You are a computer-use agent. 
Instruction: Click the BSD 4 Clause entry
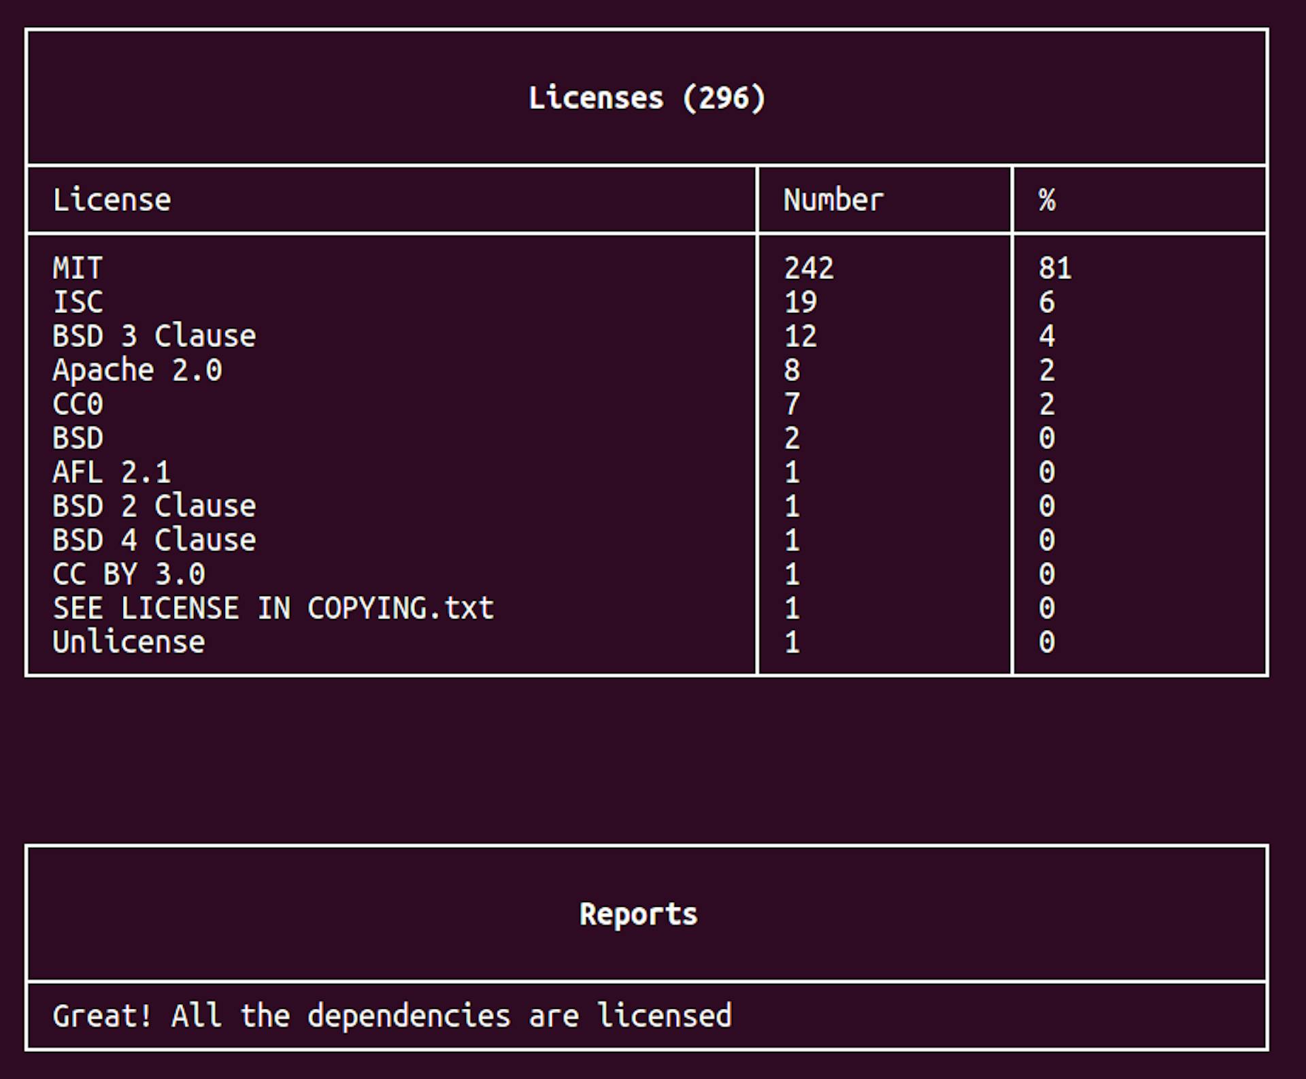pyautogui.click(x=154, y=540)
